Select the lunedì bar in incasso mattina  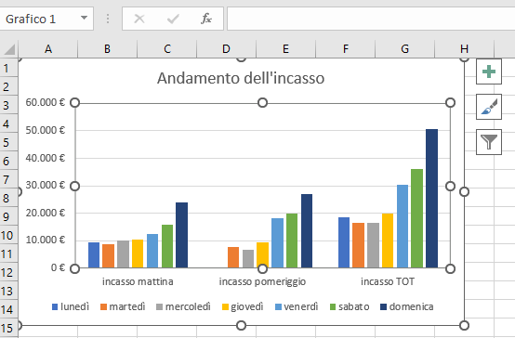click(x=94, y=255)
